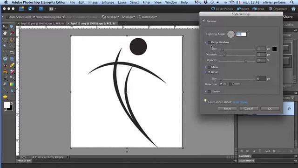Click the Bevel Size slider

coord(237,79)
